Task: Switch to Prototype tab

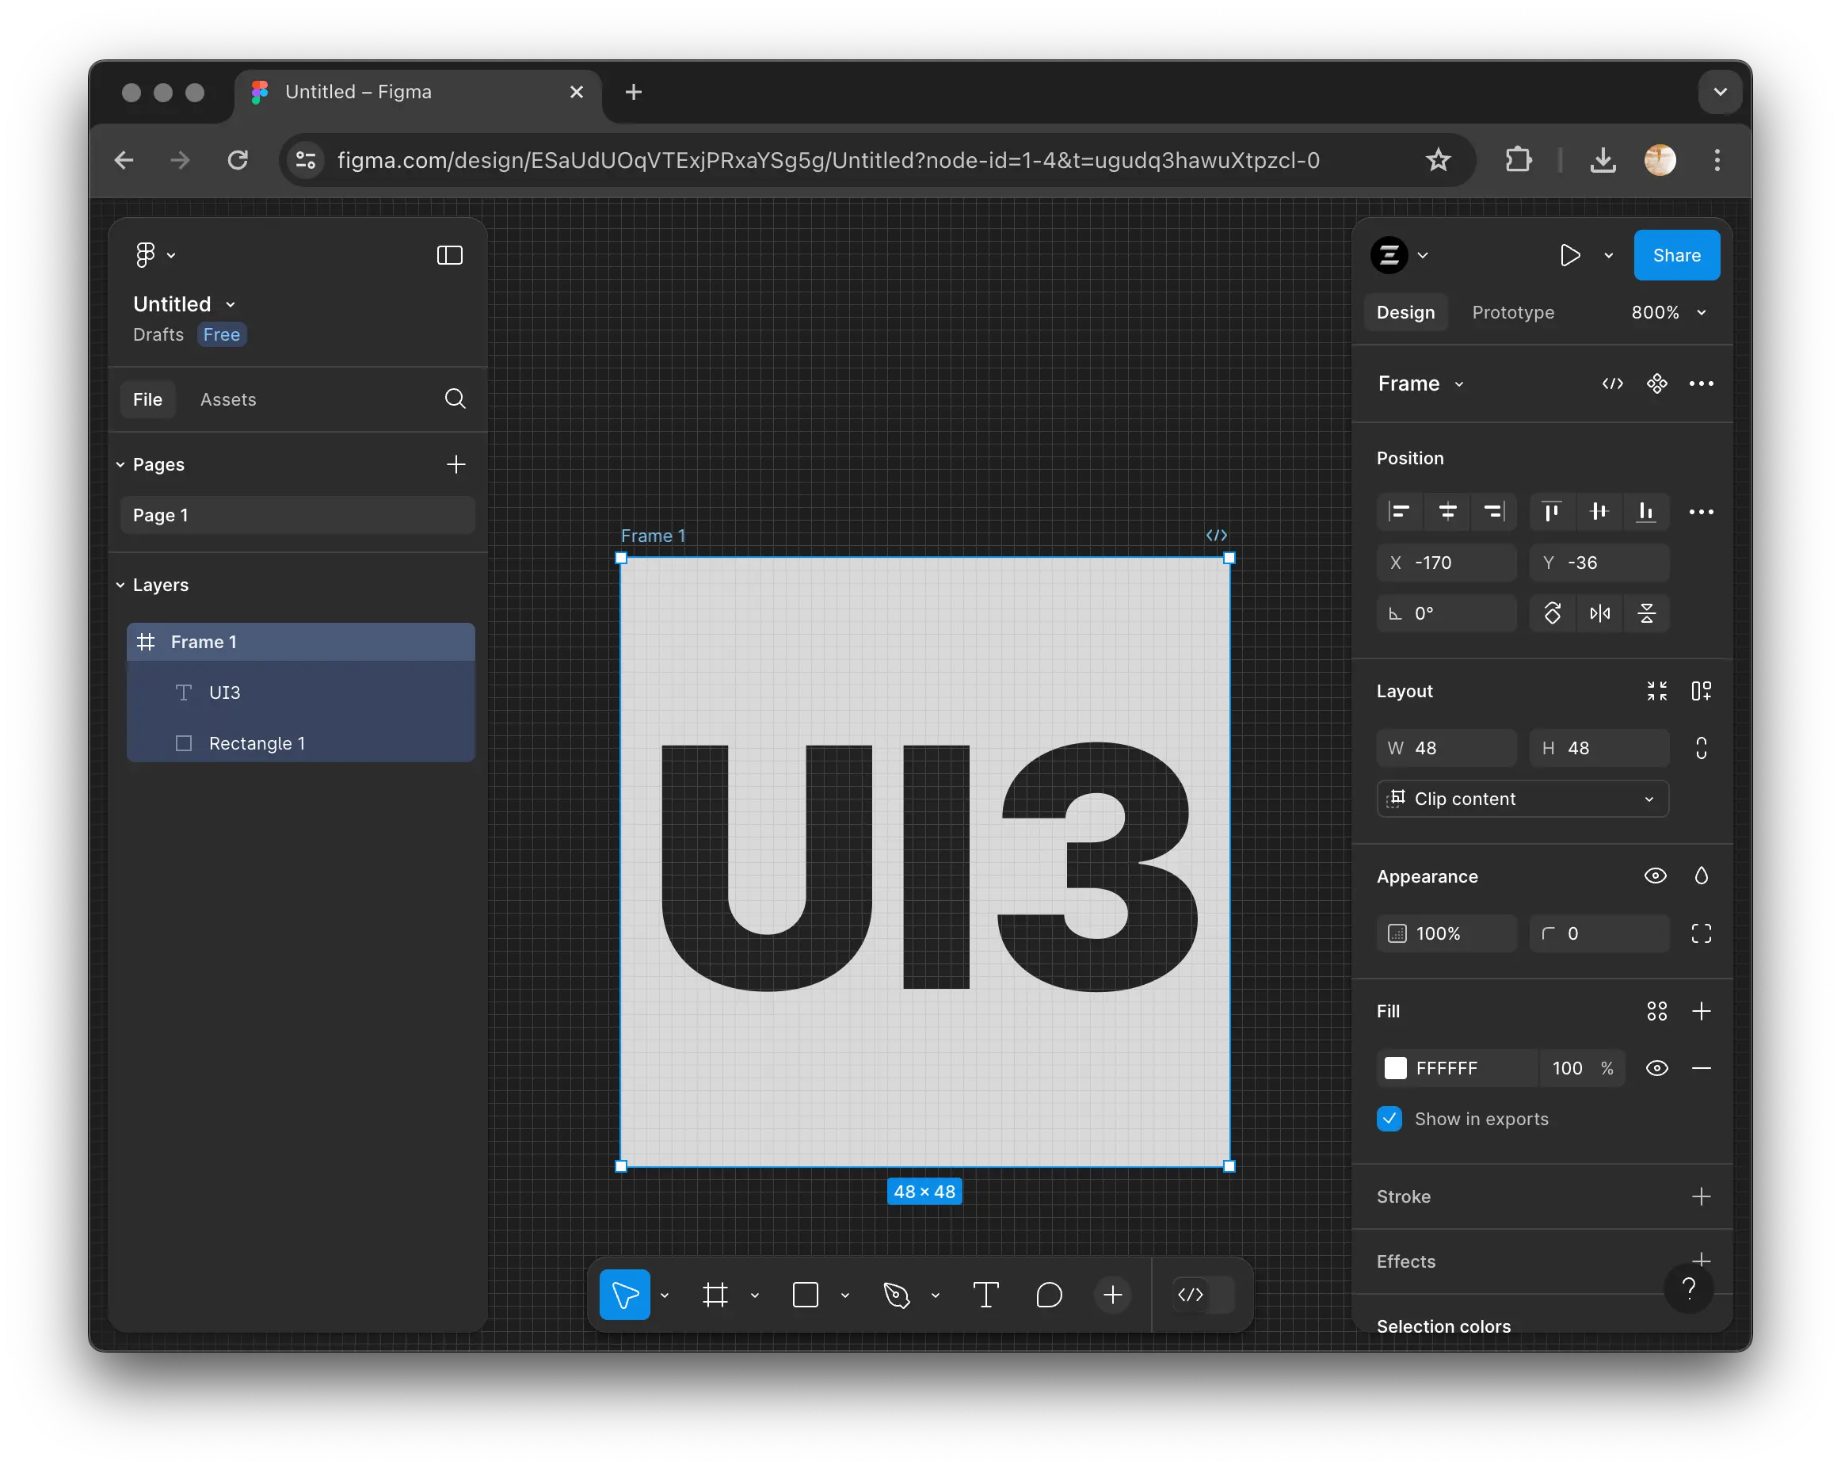Action: click(1511, 312)
